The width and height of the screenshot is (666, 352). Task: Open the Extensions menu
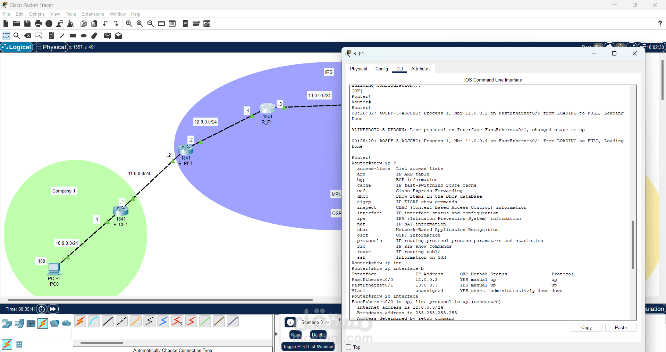click(93, 14)
